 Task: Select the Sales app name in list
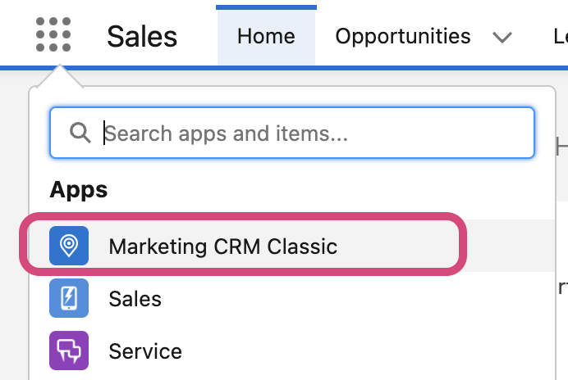135,299
